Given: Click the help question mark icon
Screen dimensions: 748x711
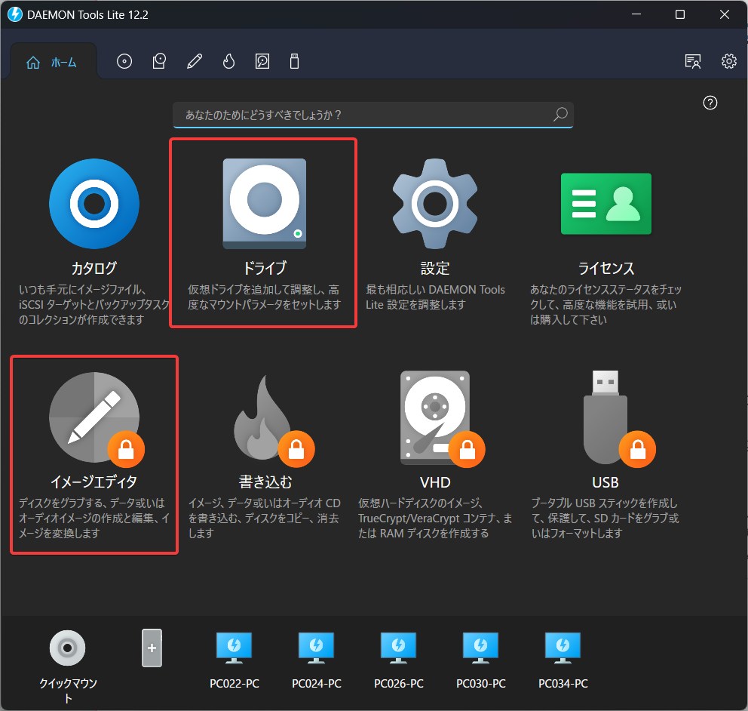Looking at the screenshot, I should pyautogui.click(x=710, y=103).
